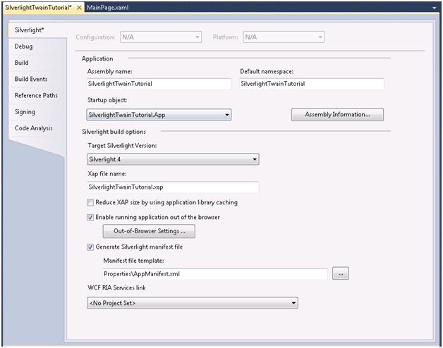Open Assembly Information dialog
Screen dimensions: 443x348
pyautogui.click(x=337, y=115)
